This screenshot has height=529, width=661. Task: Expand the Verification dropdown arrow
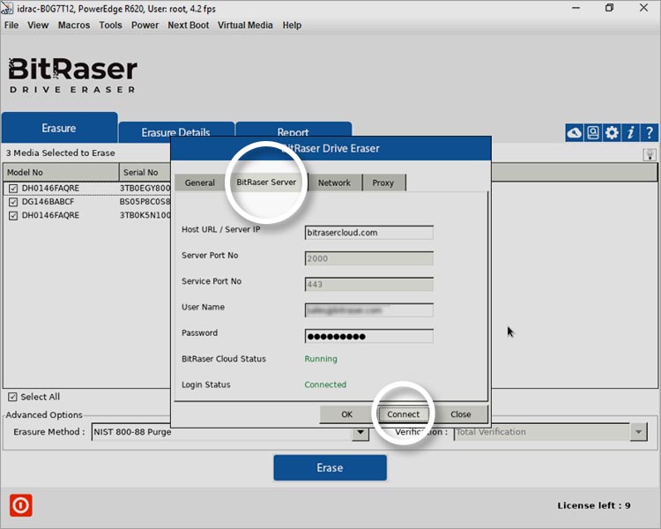(639, 432)
